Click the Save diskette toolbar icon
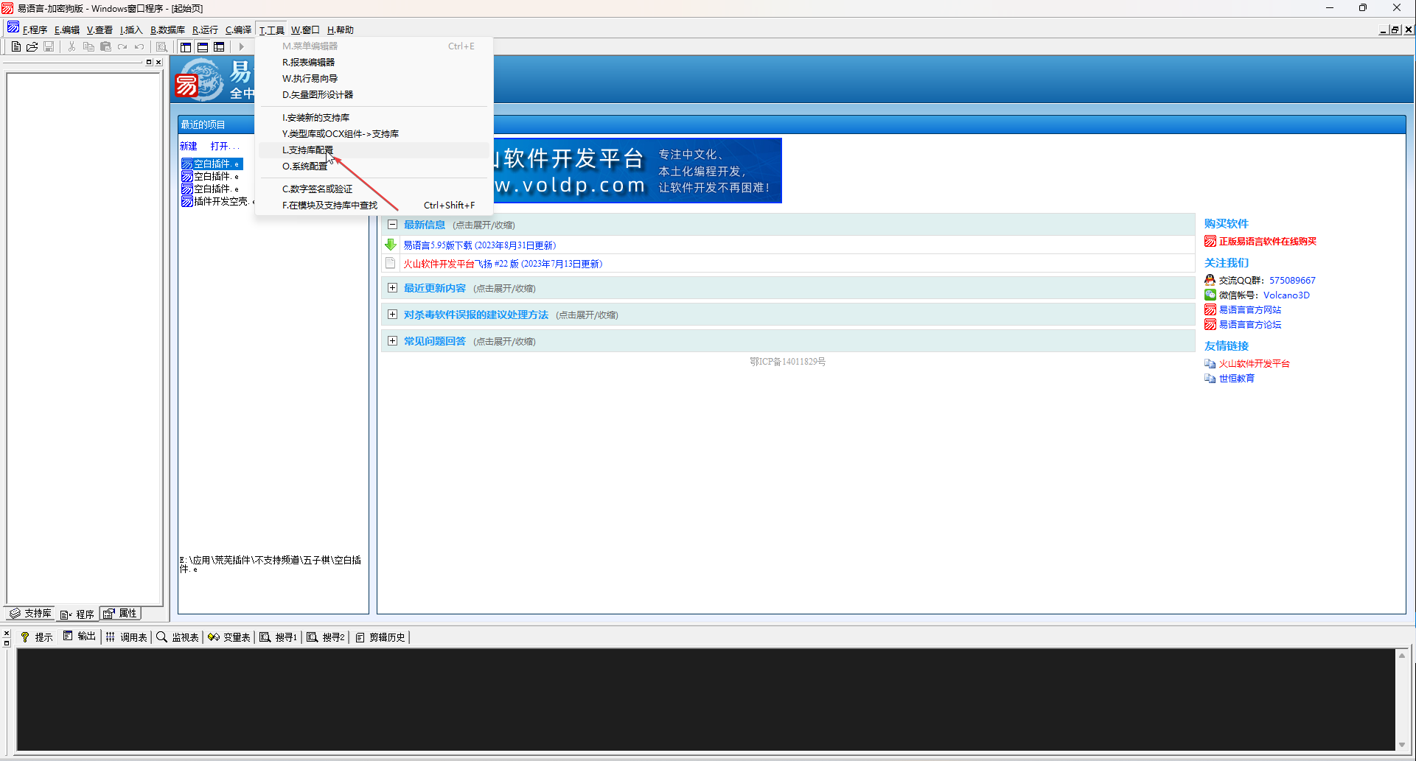The image size is (1416, 761). [x=49, y=46]
